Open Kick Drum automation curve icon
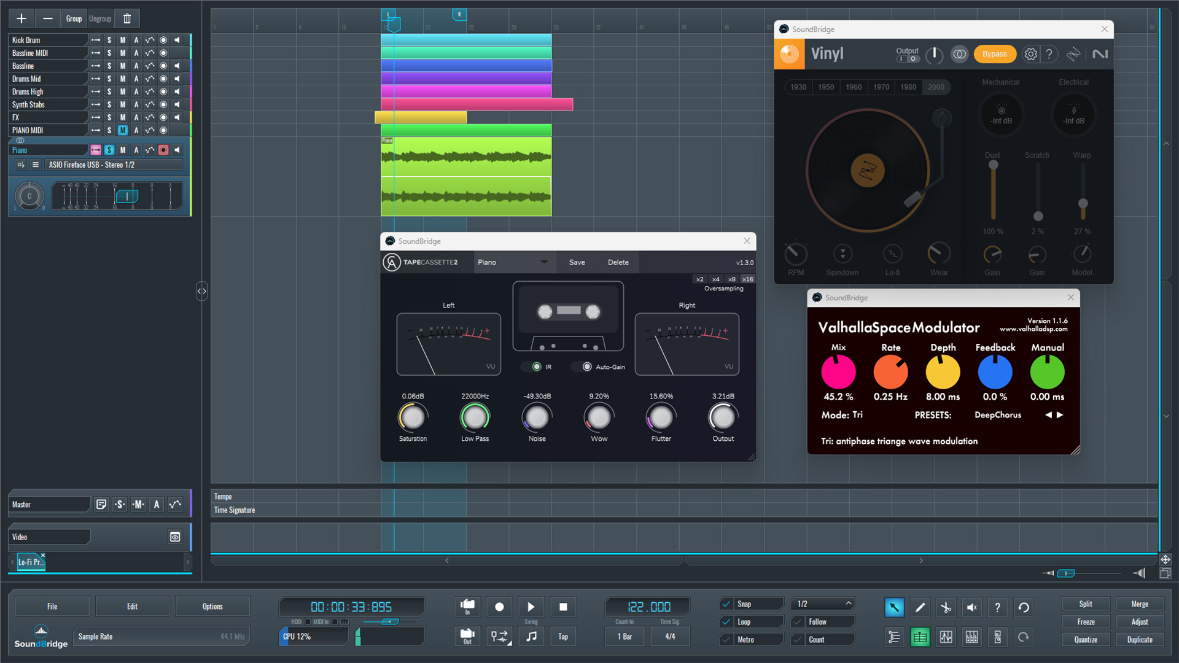 tap(150, 40)
